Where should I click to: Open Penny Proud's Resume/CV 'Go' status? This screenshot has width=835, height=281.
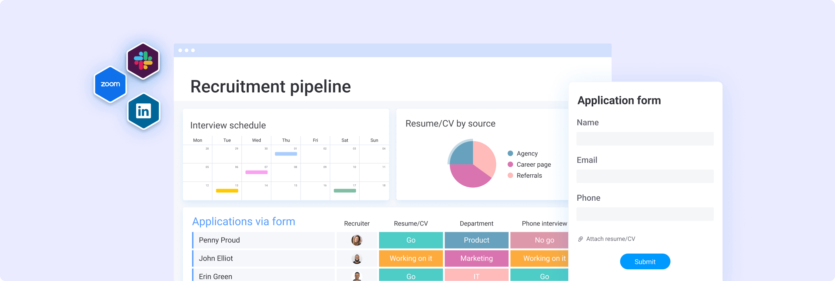(411, 240)
